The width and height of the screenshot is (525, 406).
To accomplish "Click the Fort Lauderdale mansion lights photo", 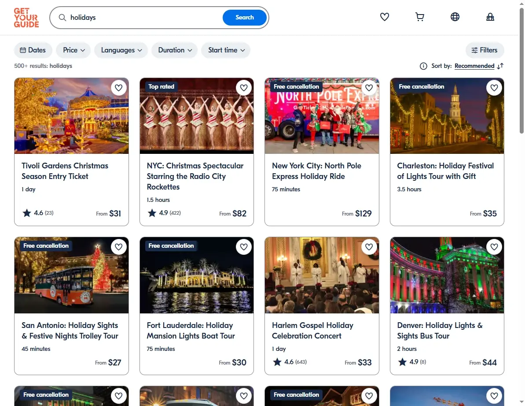I will pyautogui.click(x=197, y=275).
